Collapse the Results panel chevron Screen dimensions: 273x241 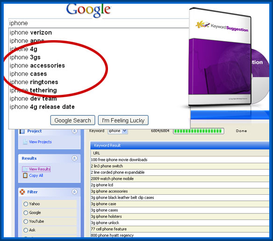(x=74, y=158)
